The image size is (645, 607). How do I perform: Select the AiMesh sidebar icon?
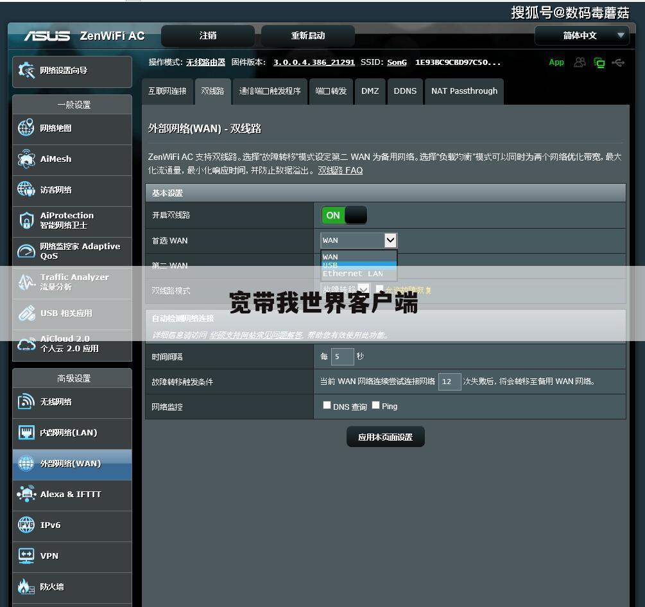[x=26, y=159]
